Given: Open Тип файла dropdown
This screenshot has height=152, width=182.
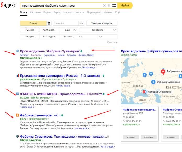Looking at the screenshot, I should (x=99, y=30).
